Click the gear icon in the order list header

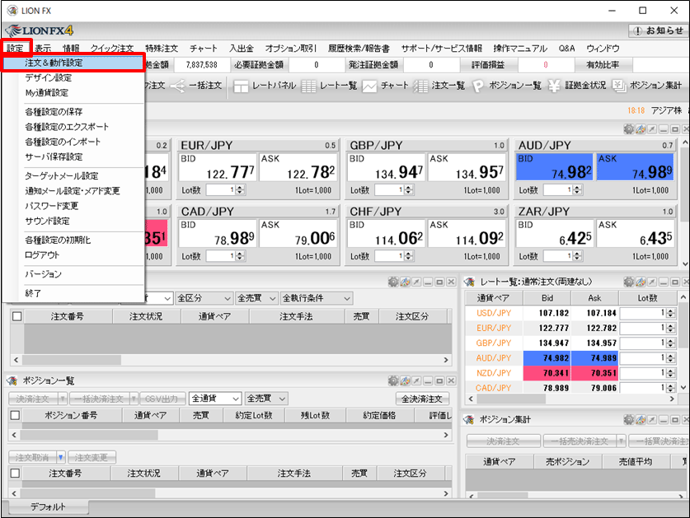(x=393, y=282)
